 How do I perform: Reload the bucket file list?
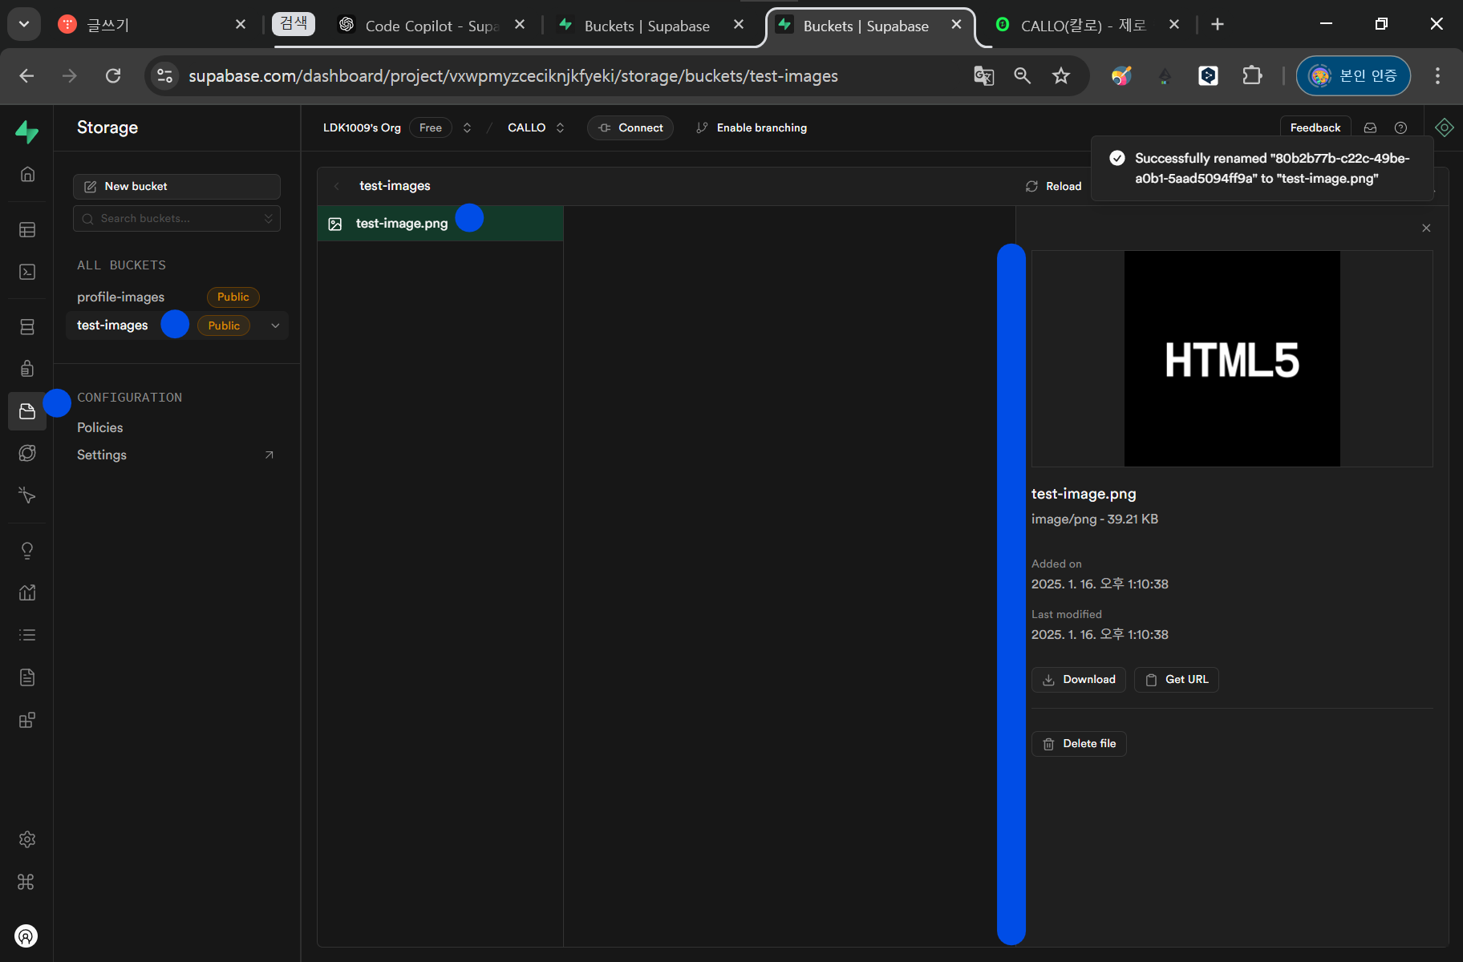pos(1054,186)
